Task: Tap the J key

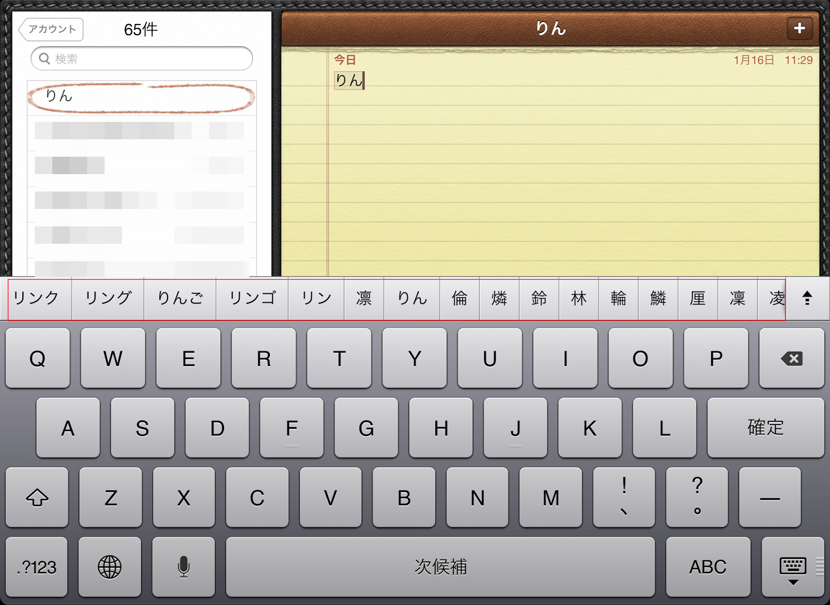Action: pos(516,428)
